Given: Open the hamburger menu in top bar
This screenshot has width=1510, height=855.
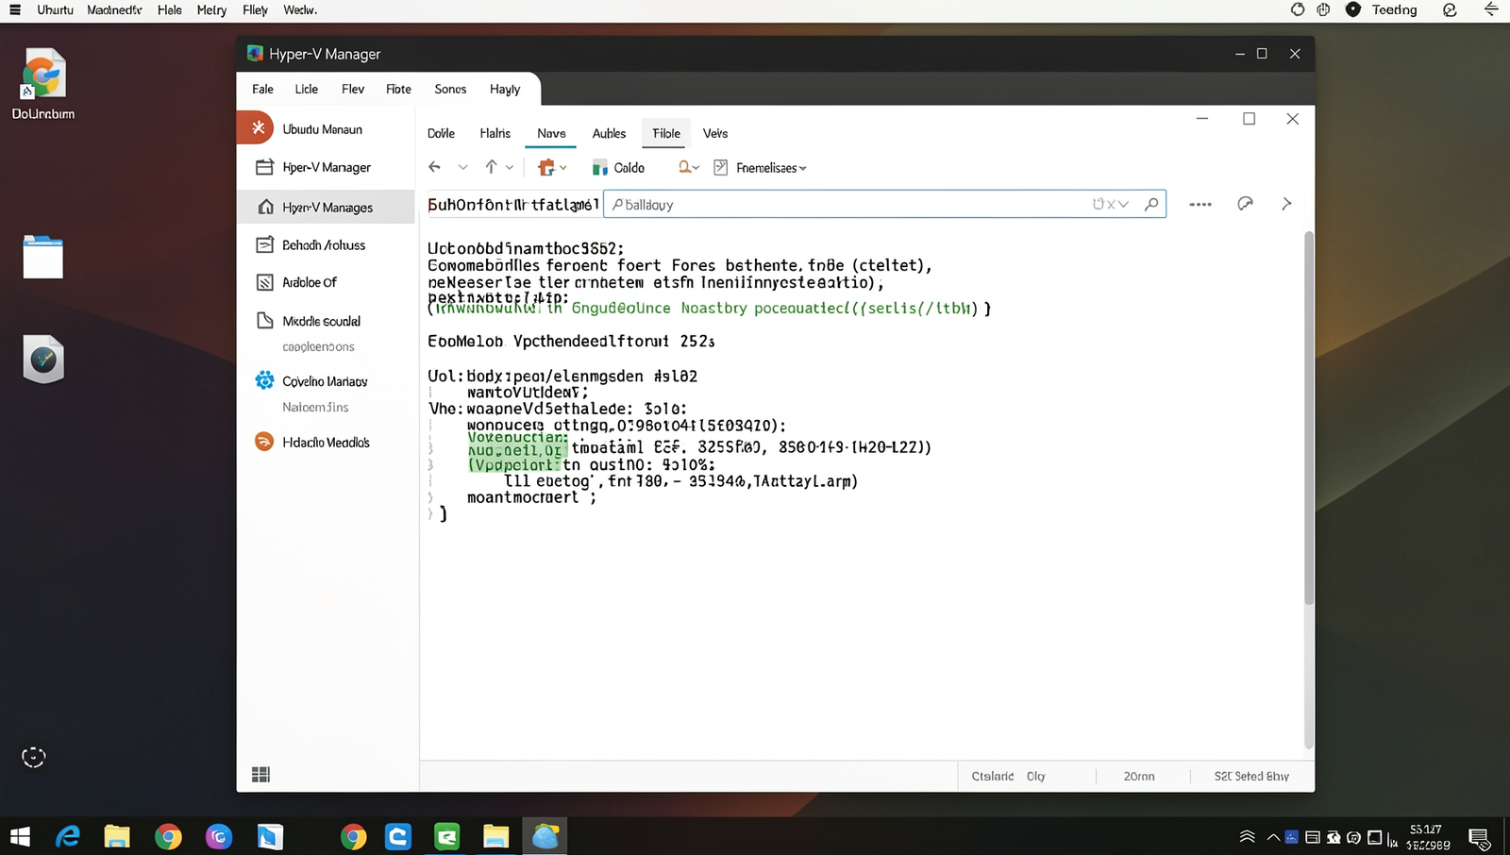Looking at the screenshot, I should (14, 9).
